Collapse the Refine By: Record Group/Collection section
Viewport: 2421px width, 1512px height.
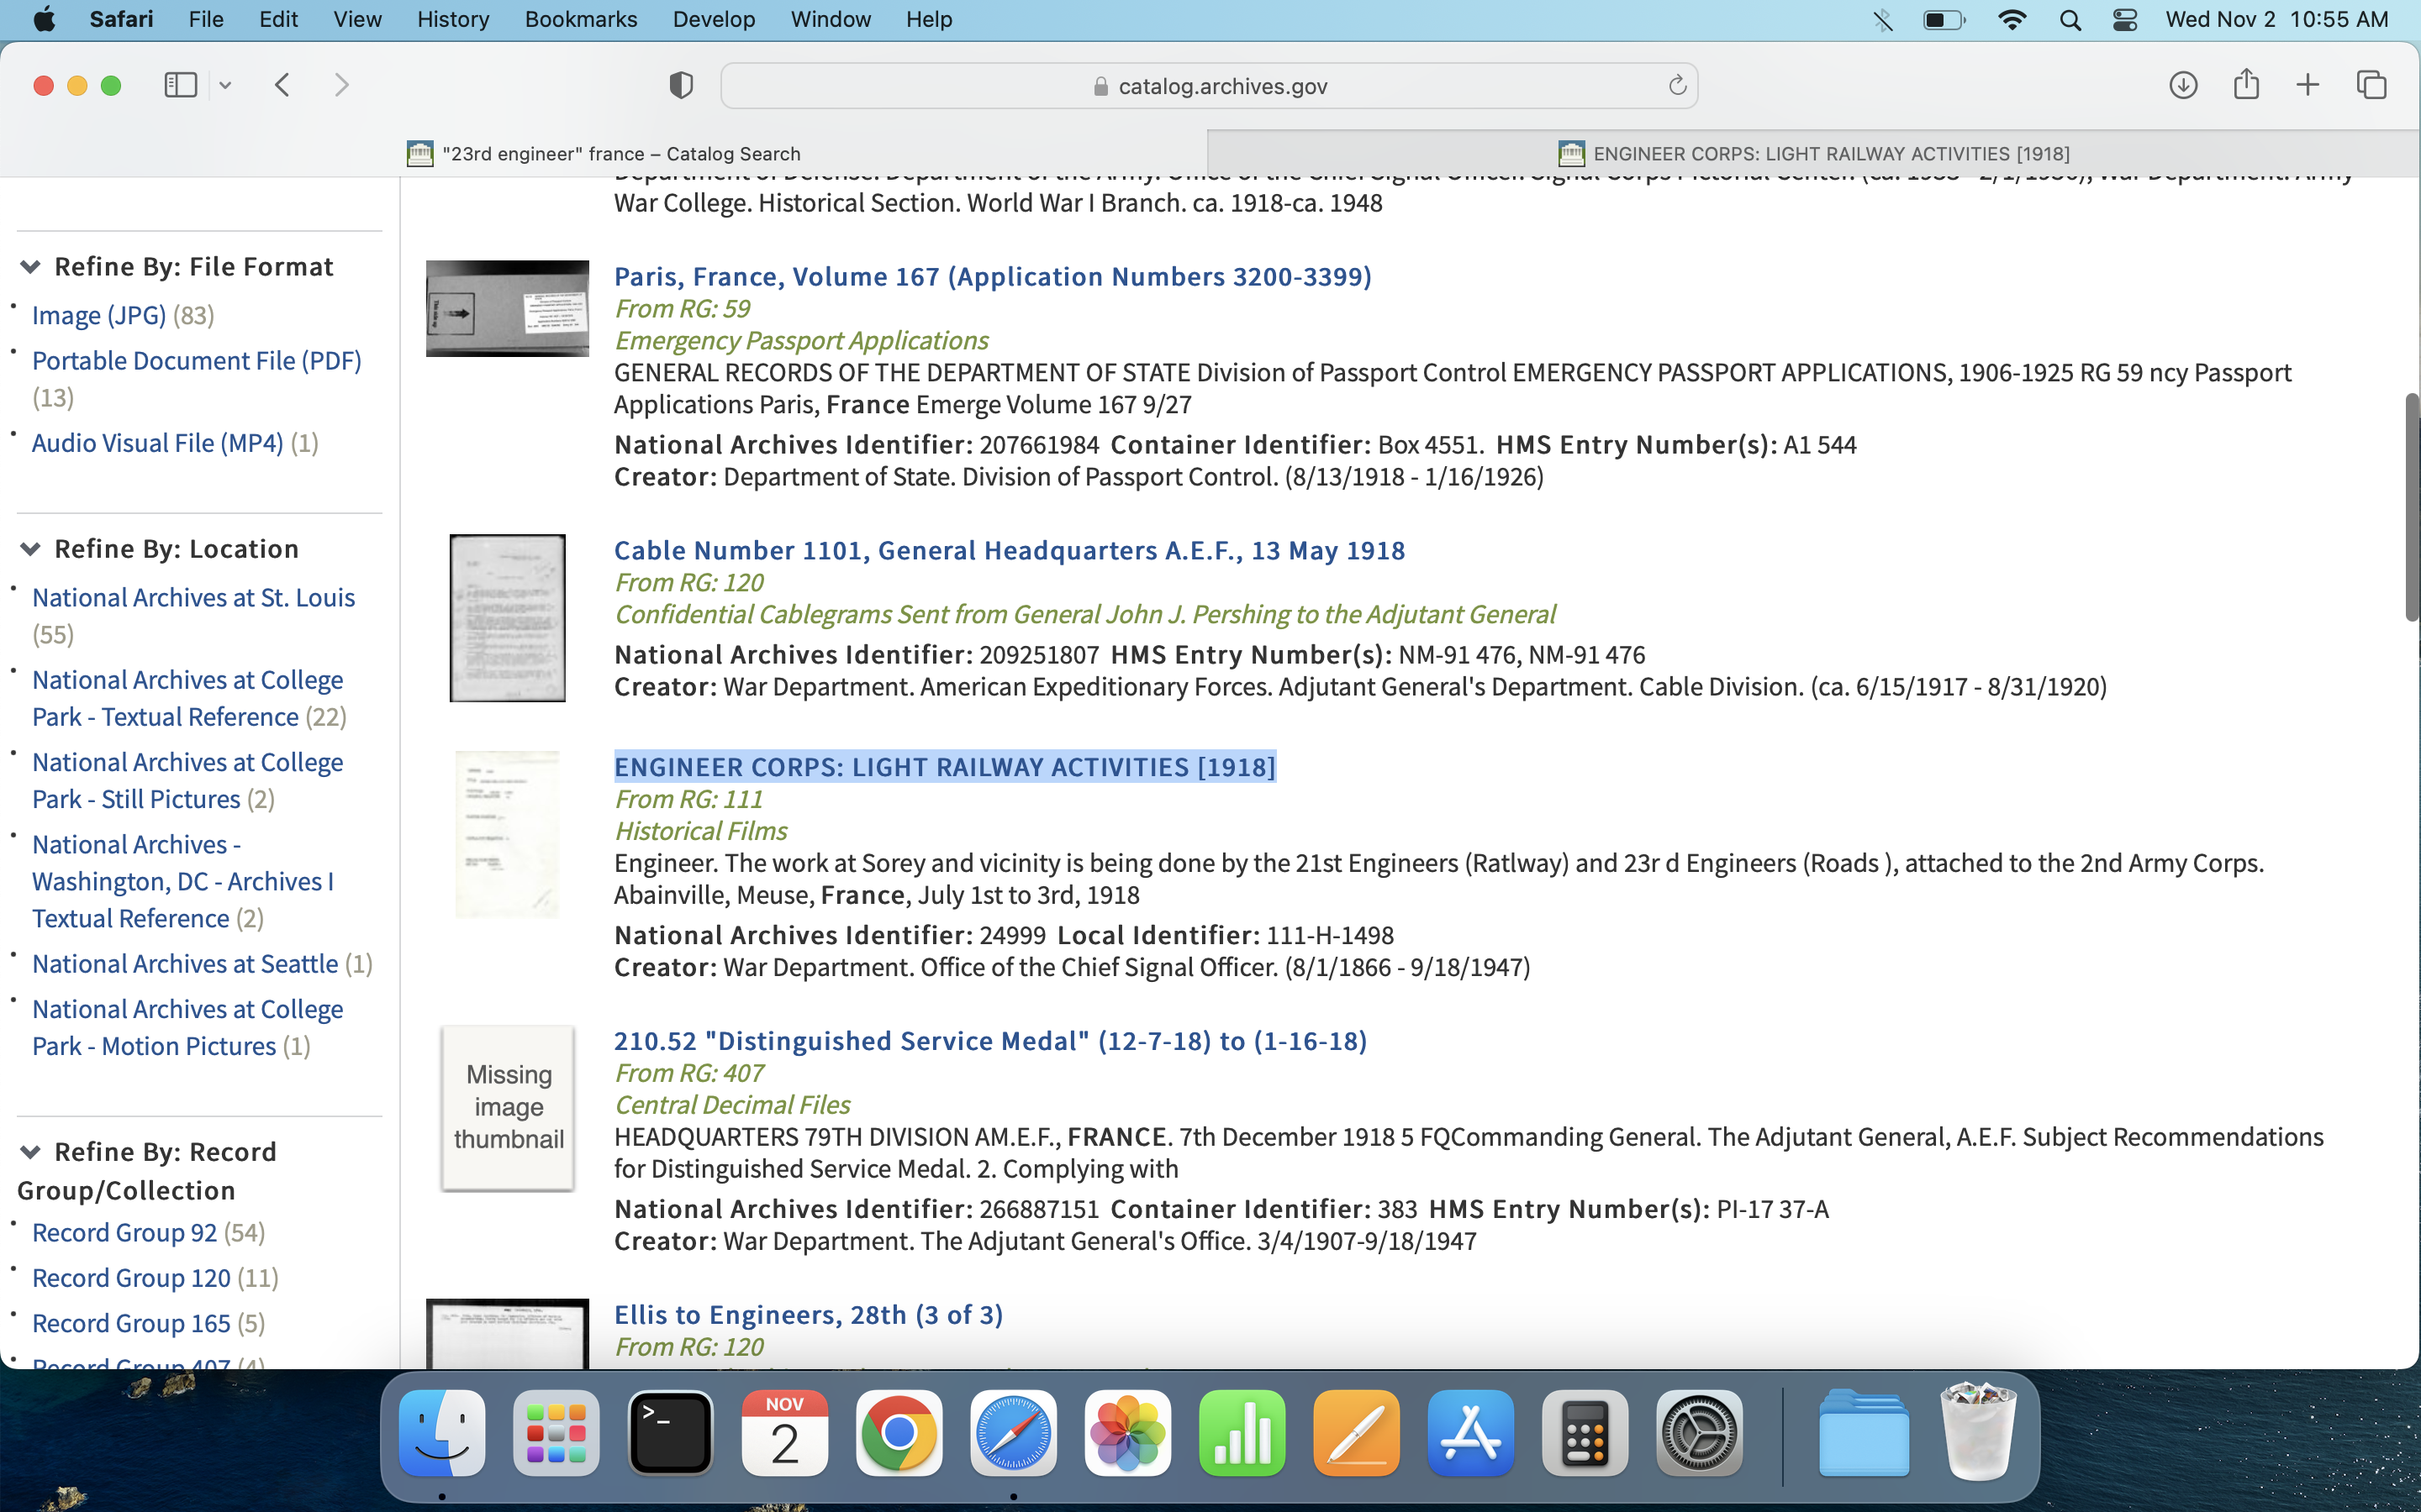[30, 1152]
